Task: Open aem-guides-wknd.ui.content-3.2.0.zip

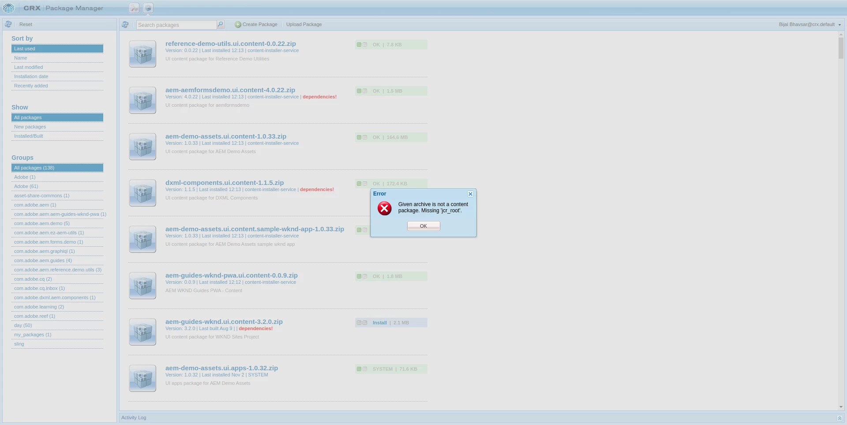Action: [224, 322]
